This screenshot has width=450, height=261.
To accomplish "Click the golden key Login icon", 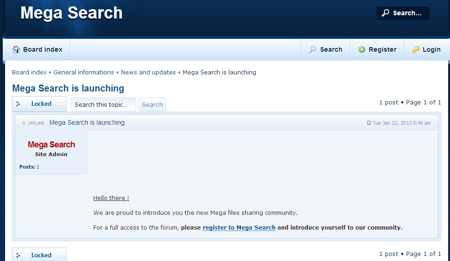I will [416, 49].
